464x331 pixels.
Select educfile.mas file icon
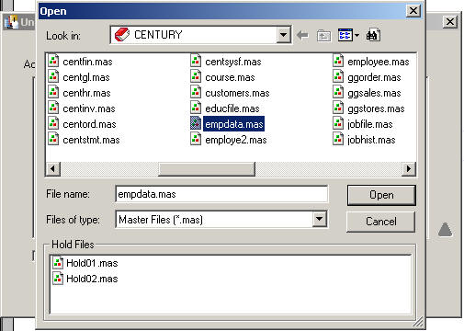tap(196, 108)
